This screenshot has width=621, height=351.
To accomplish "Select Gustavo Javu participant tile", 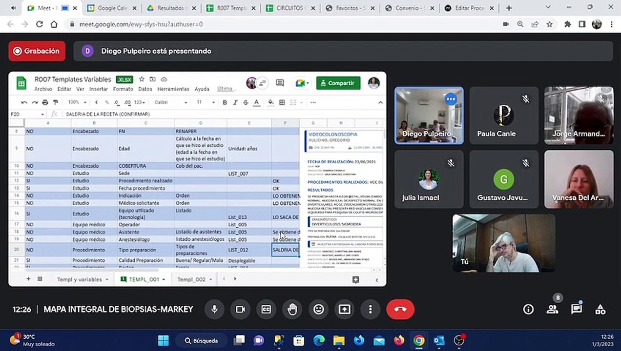I will [x=504, y=179].
